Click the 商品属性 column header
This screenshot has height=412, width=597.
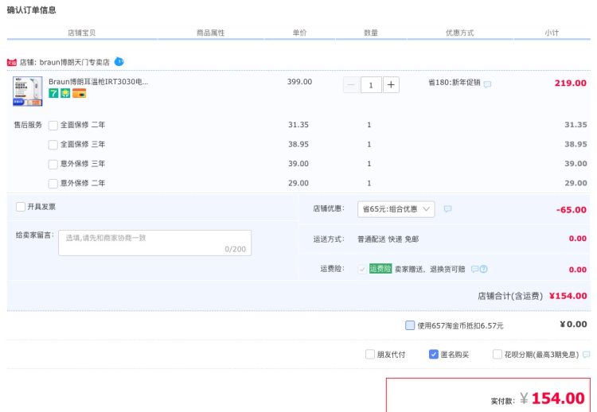click(211, 33)
